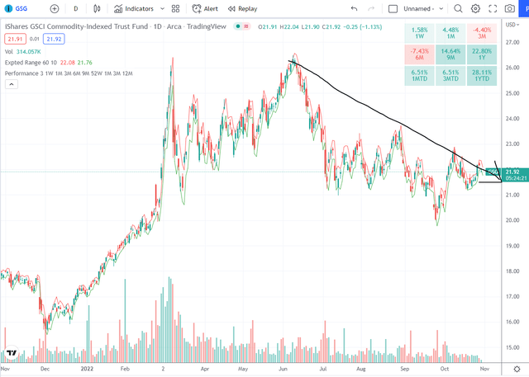529x377 pixels.
Task: Click the 14.64% 9M performance cell
Action: tap(450, 54)
